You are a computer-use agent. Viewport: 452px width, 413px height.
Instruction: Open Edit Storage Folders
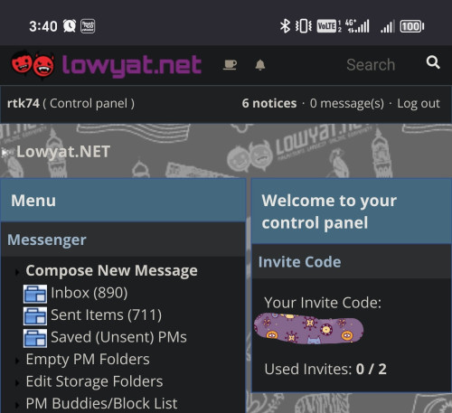pyautogui.click(x=94, y=381)
